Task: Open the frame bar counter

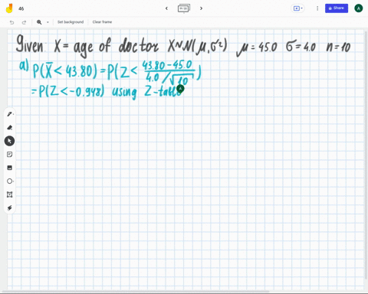Action: coord(184,8)
